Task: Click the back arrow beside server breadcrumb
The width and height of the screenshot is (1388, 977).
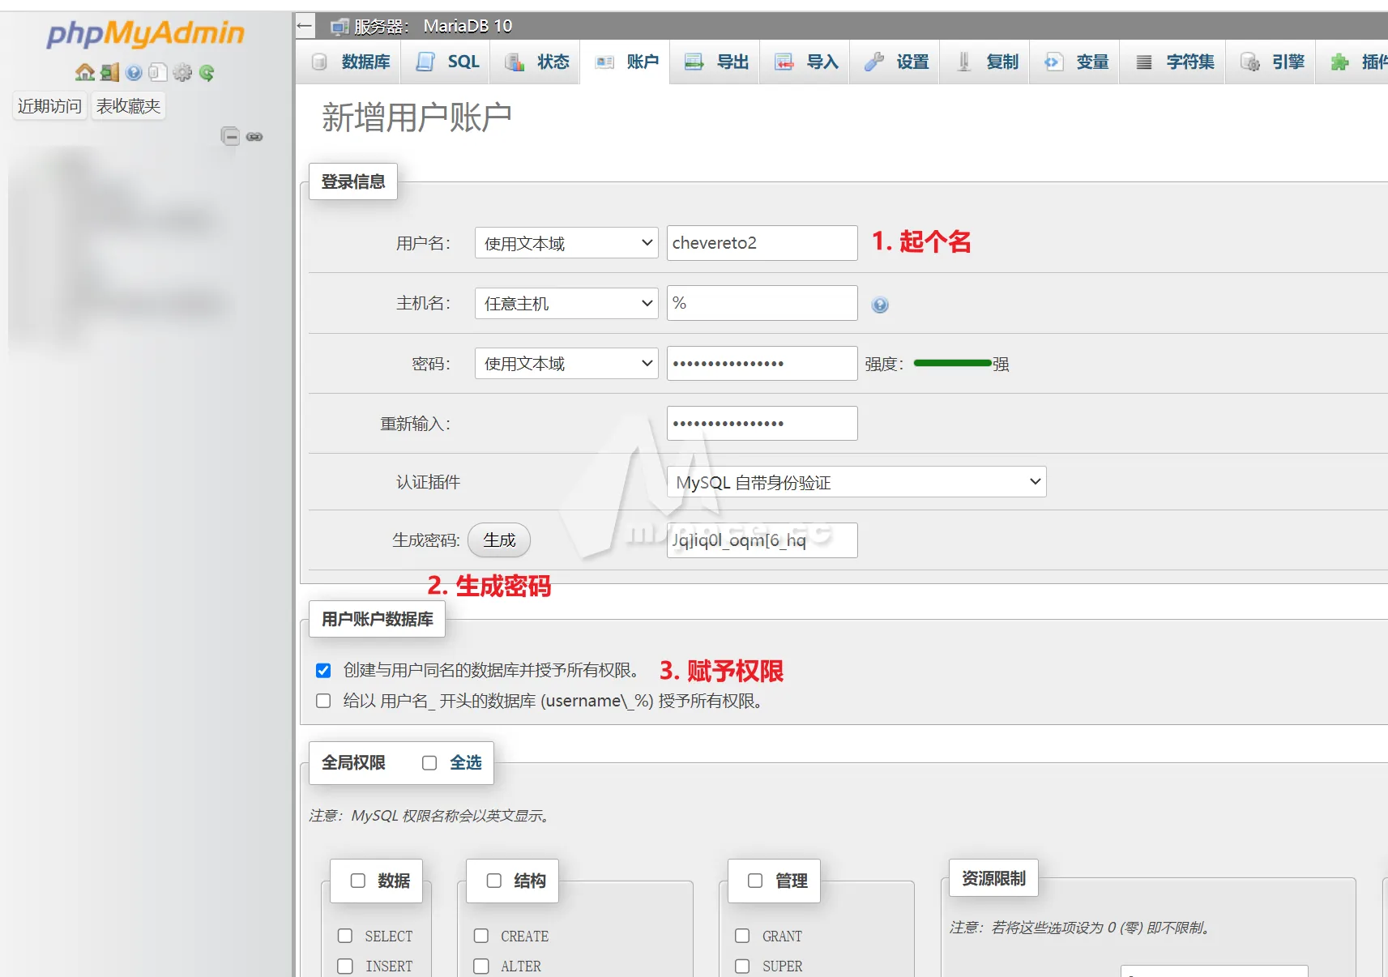Action: coord(305,26)
